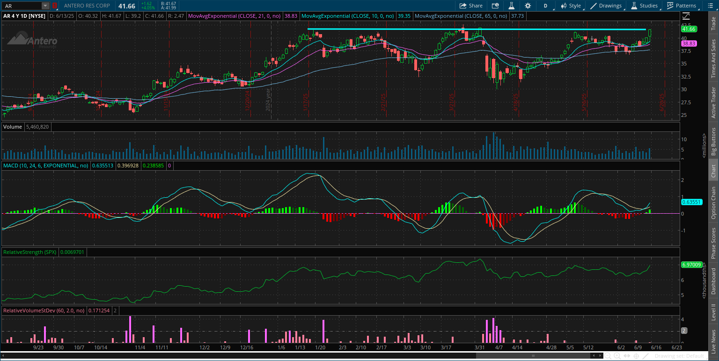Open the Style dropdown
This screenshot has width=719, height=361.
tap(571, 6)
